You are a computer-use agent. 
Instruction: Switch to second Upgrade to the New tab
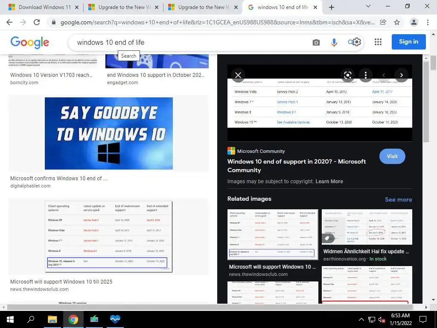pyautogui.click(x=123, y=7)
